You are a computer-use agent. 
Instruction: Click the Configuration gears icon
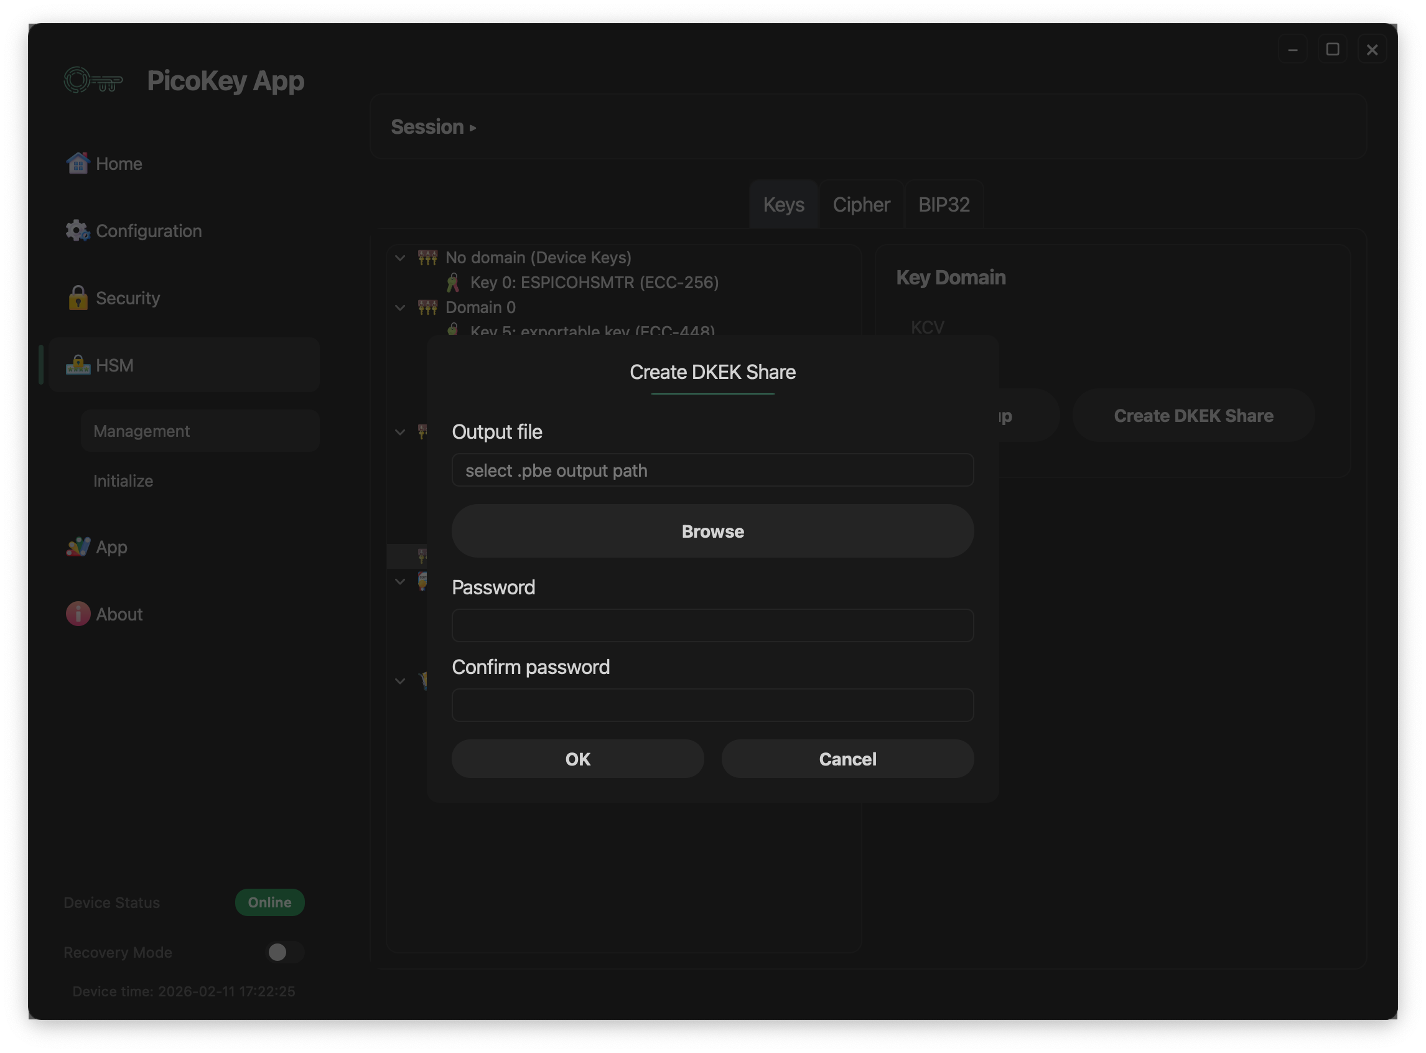[x=78, y=231]
